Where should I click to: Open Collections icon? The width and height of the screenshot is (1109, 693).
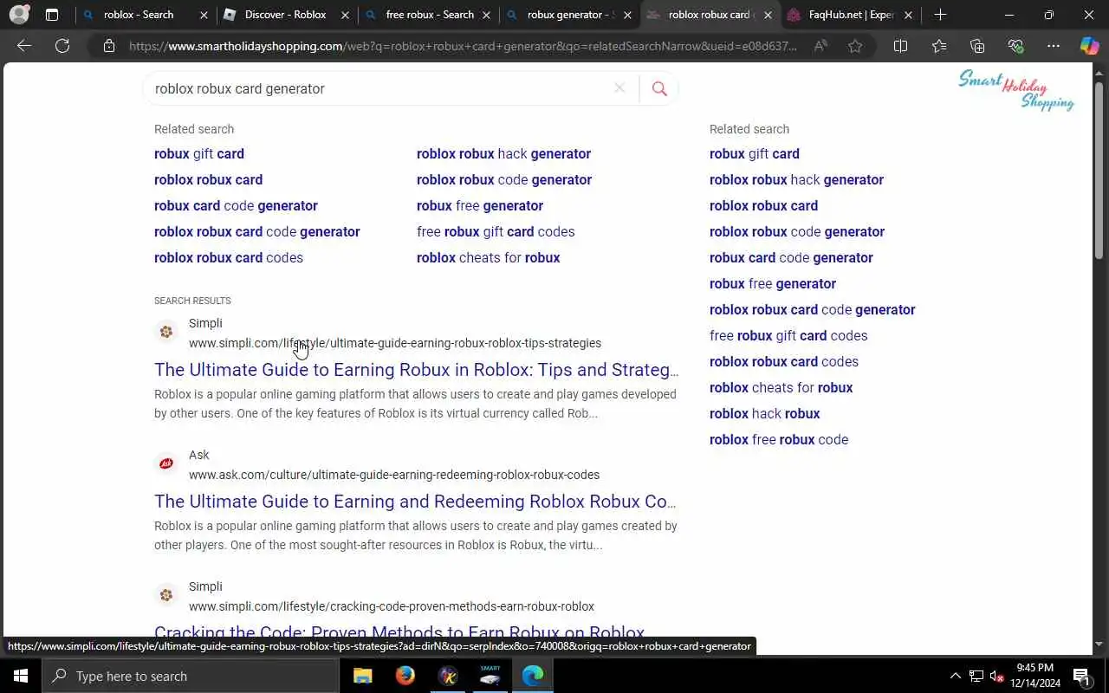[x=977, y=46]
